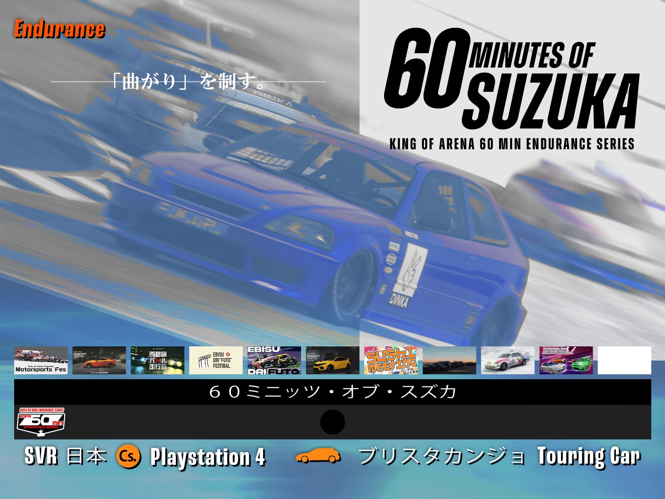Click the orange Endurance label

tap(59, 29)
